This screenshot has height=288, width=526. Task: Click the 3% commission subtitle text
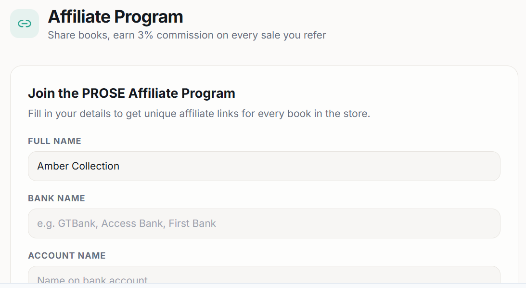pos(187,35)
